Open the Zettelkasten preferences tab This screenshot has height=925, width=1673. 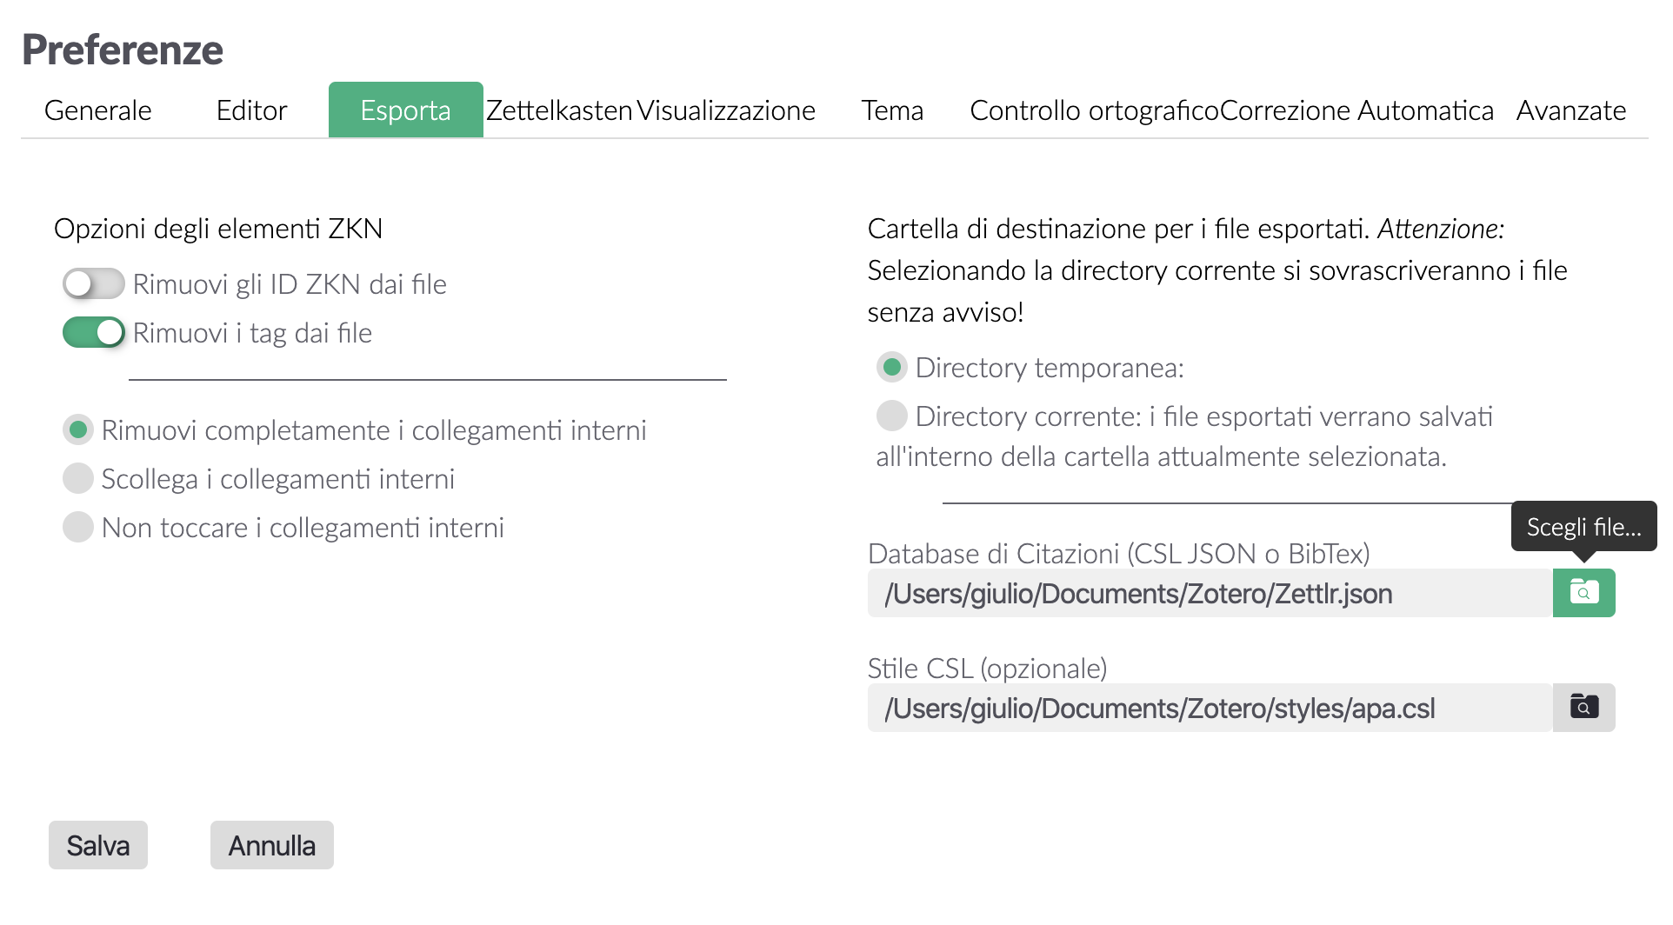[559, 110]
